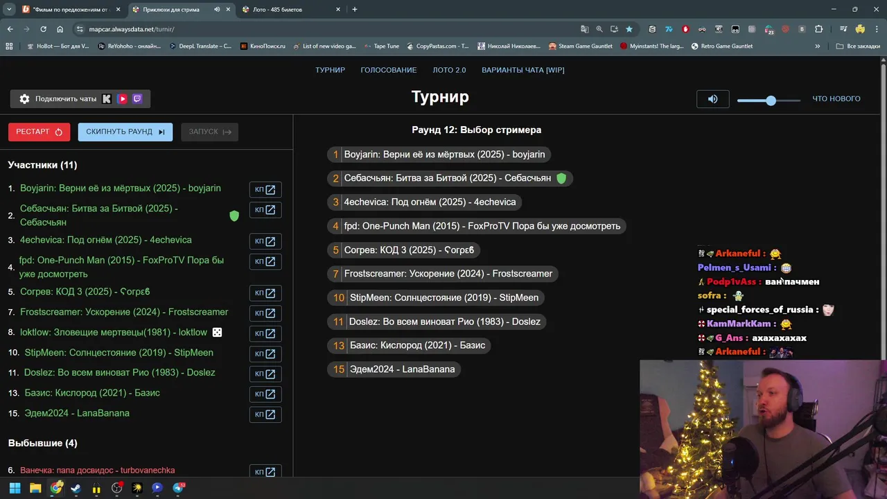The image size is (887, 499).
Task: Click the address bar URL
Action: coord(132,29)
